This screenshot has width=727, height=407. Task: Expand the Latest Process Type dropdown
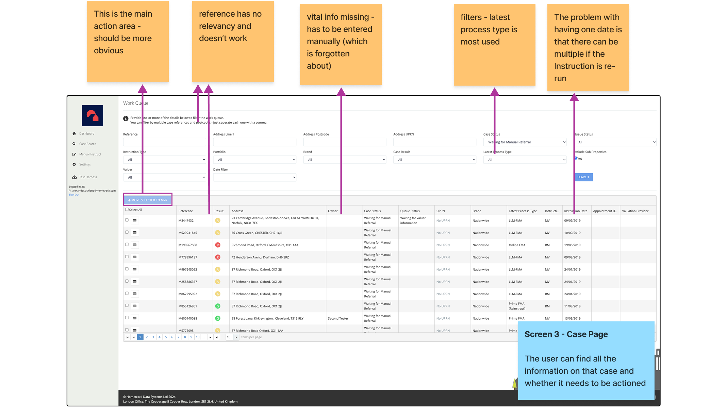tap(525, 160)
